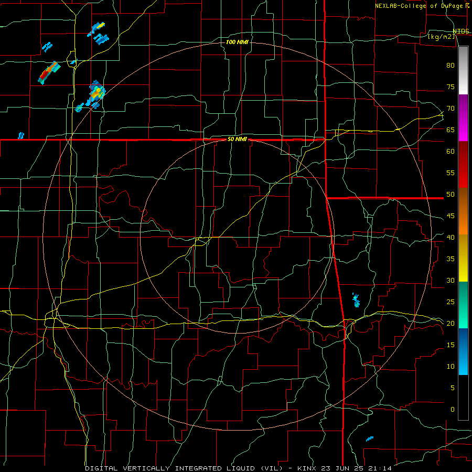Select the brown-orange segment of the color scale
This screenshot has height=472, width=472.
(x=463, y=211)
